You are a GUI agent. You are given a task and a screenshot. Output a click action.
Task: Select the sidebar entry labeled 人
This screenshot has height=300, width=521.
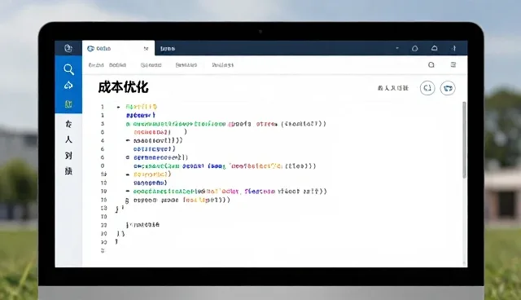click(68, 139)
